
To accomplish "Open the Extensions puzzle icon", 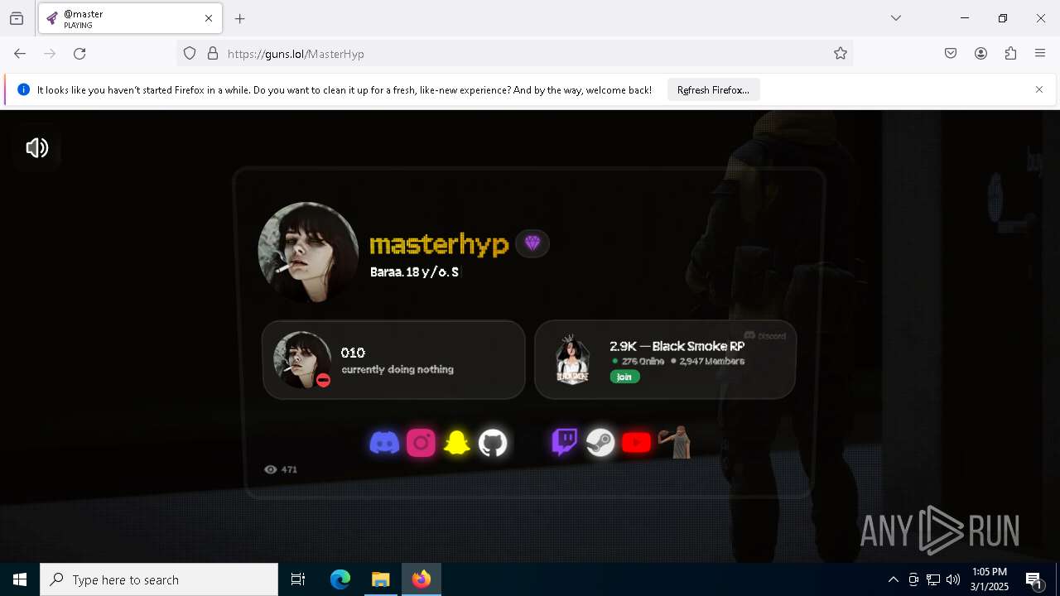I will point(1010,54).
